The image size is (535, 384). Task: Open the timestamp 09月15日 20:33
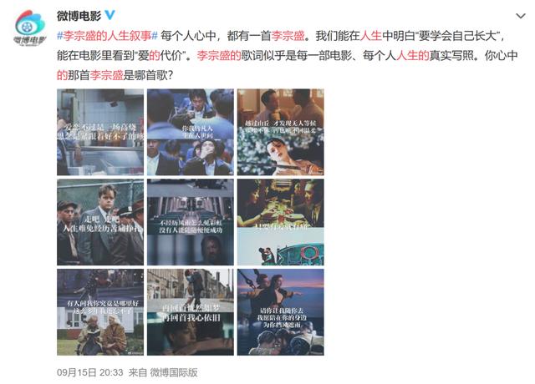point(90,372)
